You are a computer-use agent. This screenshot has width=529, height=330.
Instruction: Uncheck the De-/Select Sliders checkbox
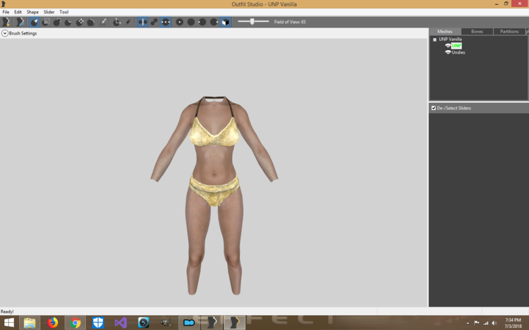434,108
